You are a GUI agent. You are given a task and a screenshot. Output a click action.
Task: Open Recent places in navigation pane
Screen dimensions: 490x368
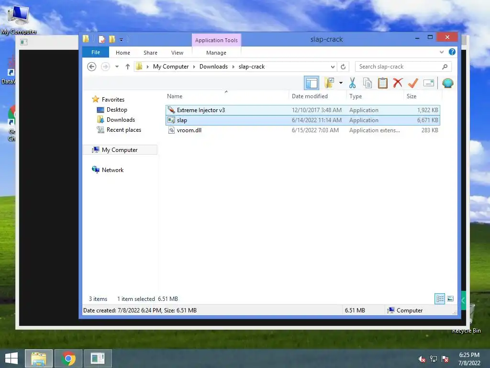(x=124, y=129)
